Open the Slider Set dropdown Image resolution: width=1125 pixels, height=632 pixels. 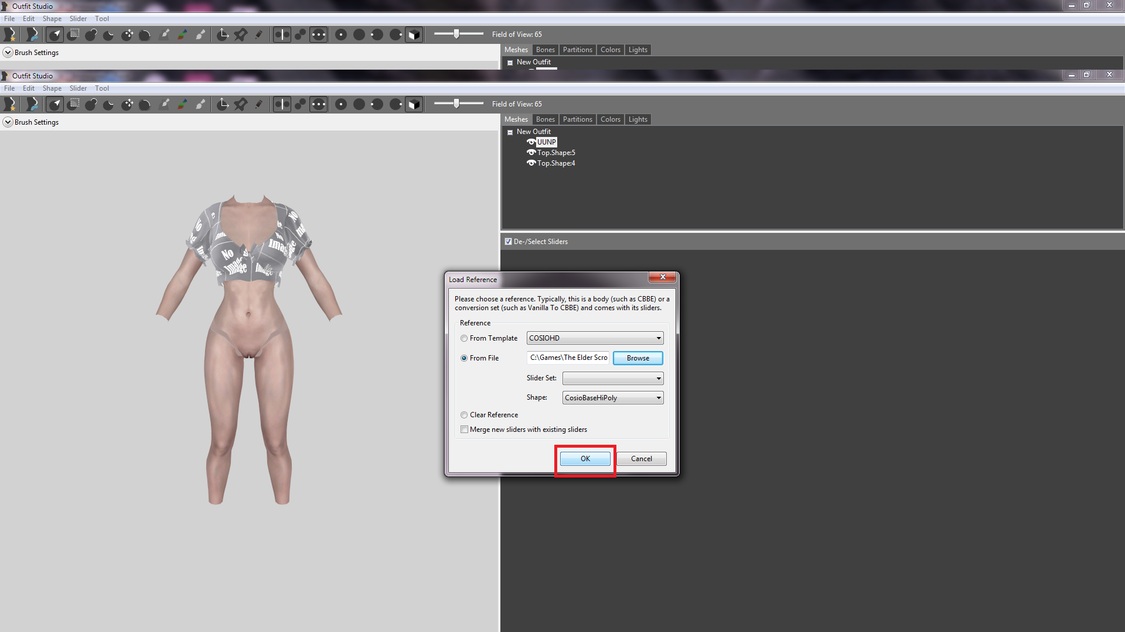tap(613, 378)
